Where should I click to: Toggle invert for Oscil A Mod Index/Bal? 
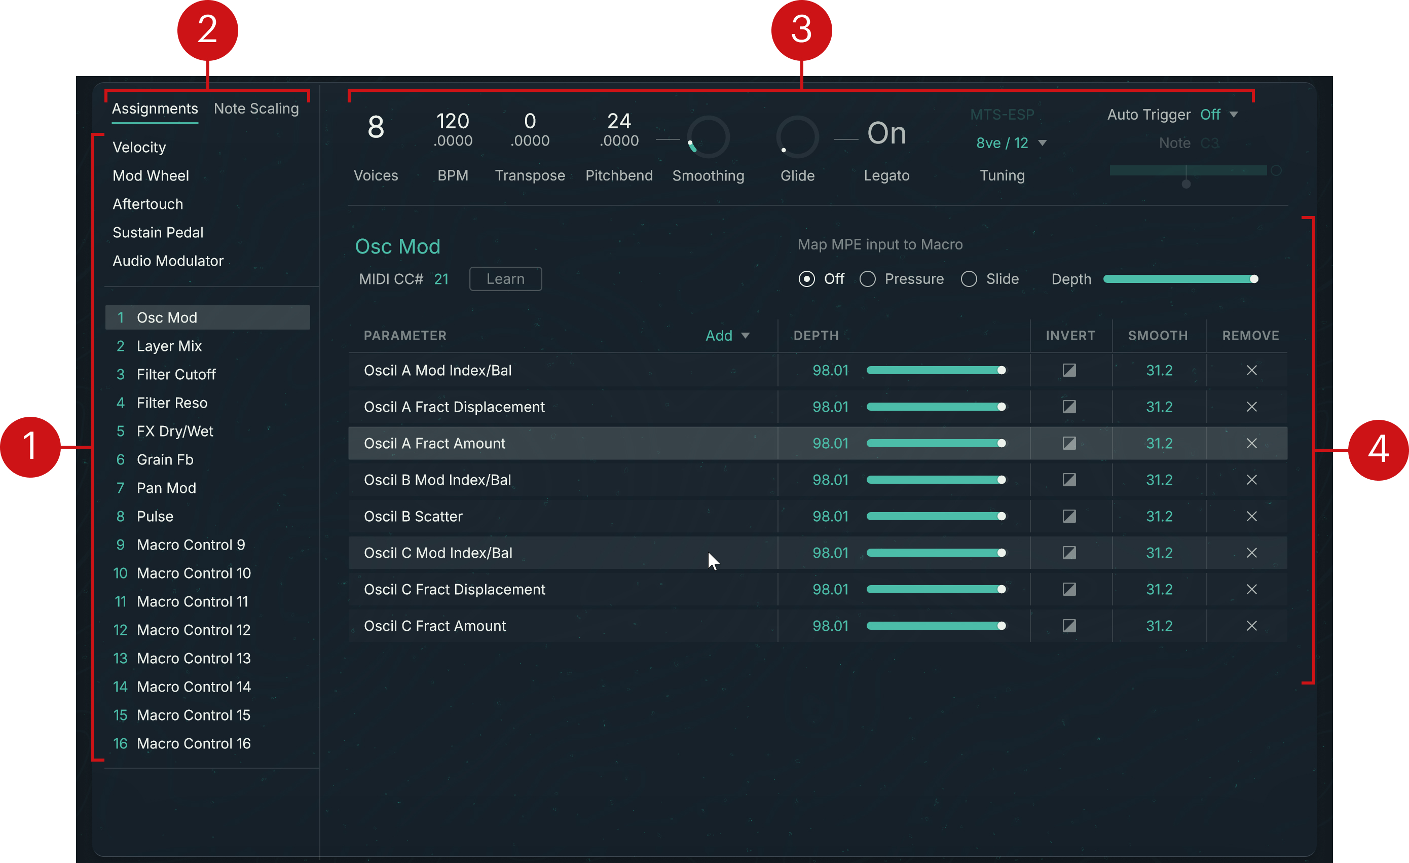(x=1069, y=370)
